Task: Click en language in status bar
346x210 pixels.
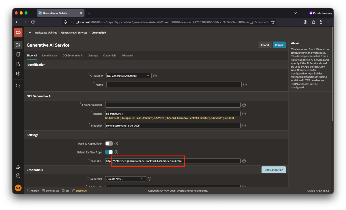Action: (x=65, y=191)
